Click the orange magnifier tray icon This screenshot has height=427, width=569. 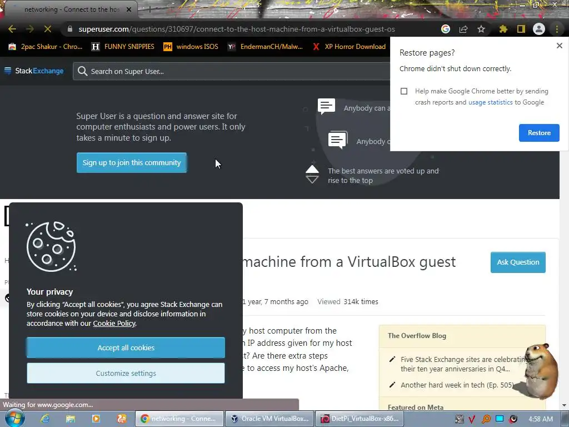[x=486, y=419]
